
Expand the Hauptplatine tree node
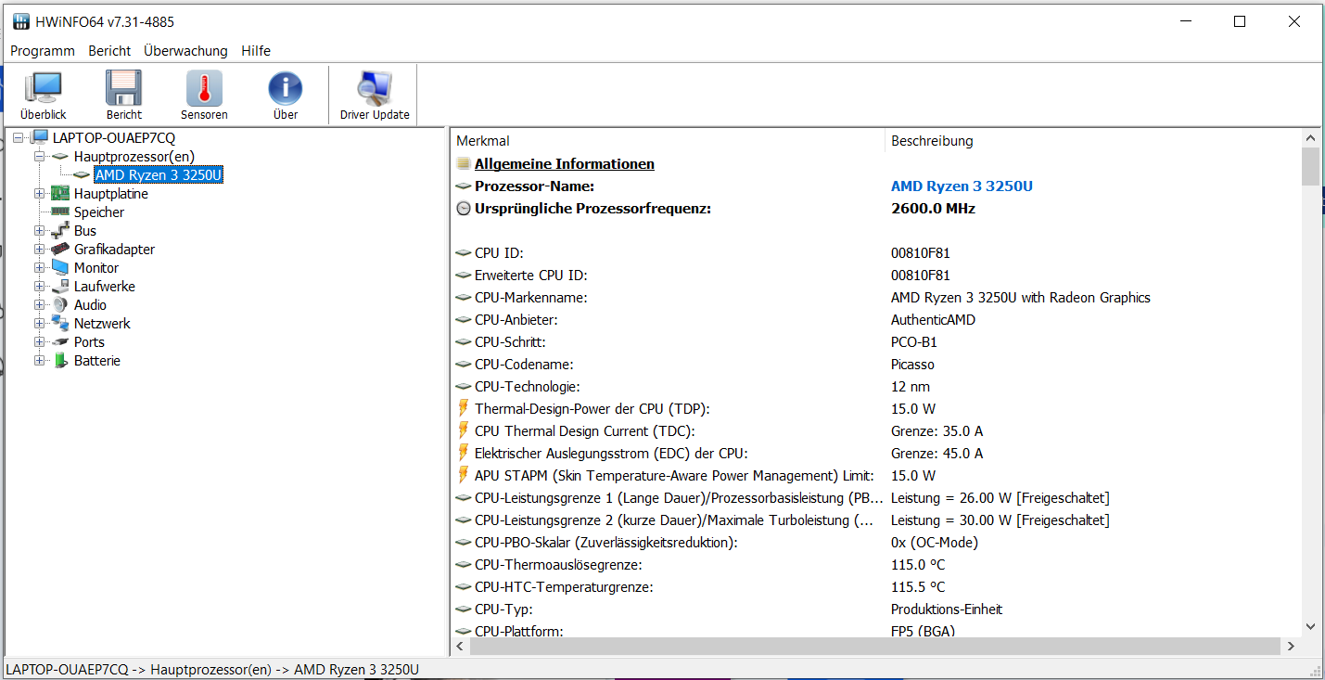[39, 194]
